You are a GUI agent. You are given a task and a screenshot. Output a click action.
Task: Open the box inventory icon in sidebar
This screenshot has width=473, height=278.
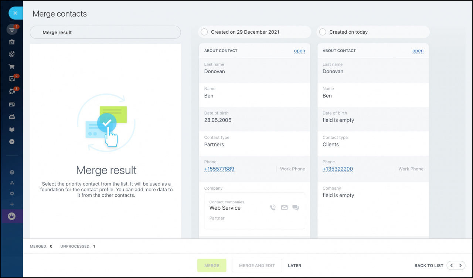click(12, 129)
